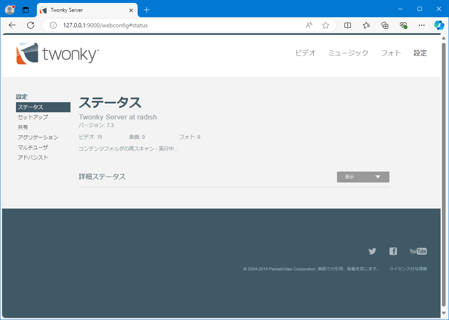
Task: Select アドバンスト in the settings sidebar
Action: (33, 157)
